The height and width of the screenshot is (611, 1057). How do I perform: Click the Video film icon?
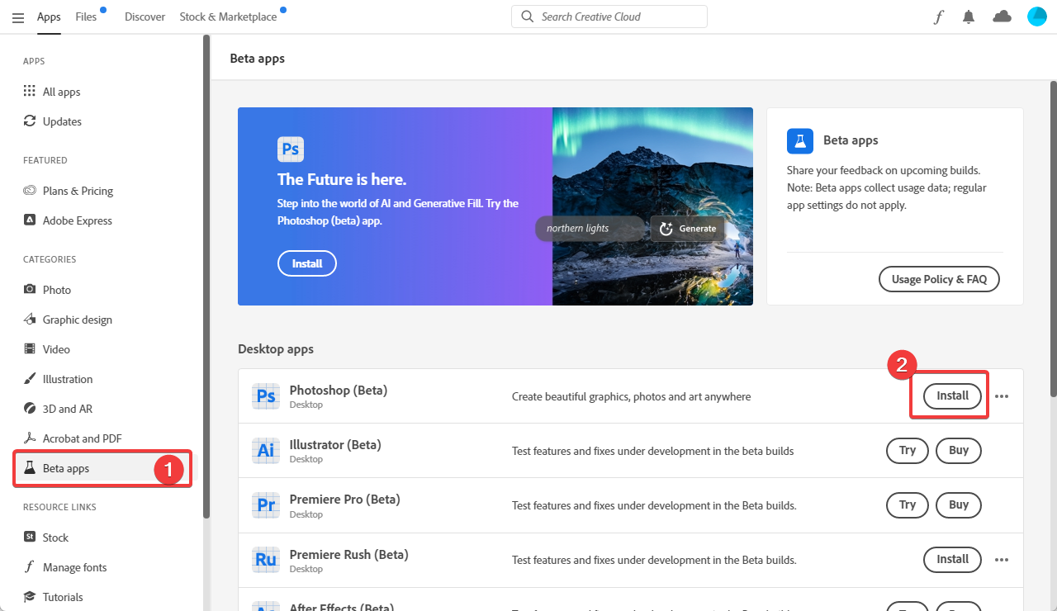pyautogui.click(x=30, y=348)
